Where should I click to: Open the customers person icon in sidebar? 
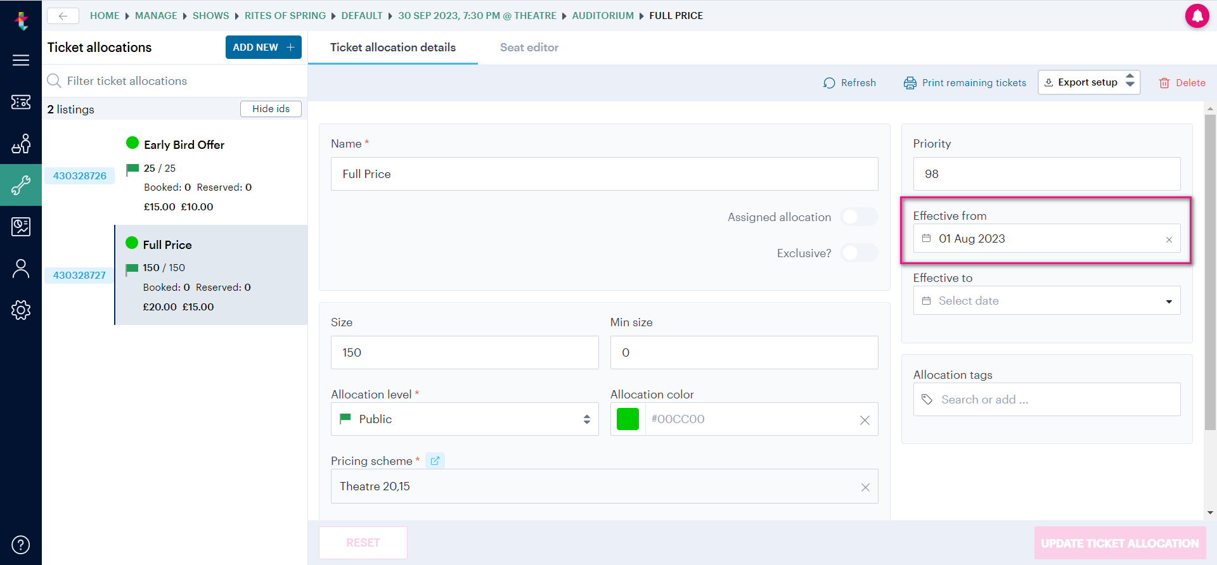(21, 269)
